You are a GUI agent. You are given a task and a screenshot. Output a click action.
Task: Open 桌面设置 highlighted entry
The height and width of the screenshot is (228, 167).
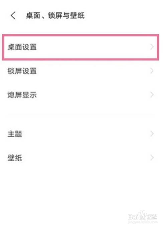pos(80,47)
